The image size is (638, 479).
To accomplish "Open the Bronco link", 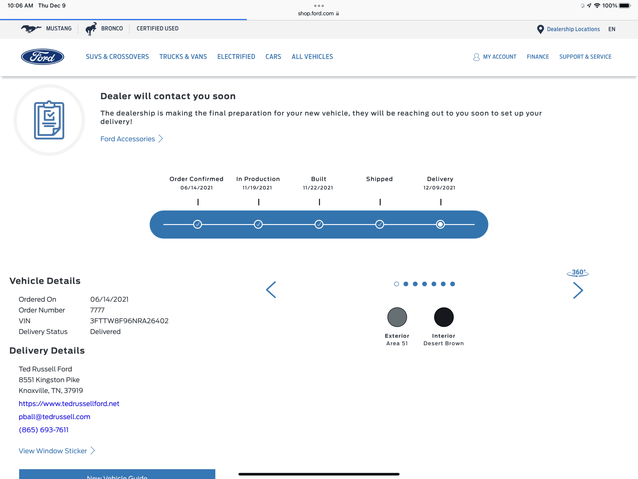I will coord(112,28).
